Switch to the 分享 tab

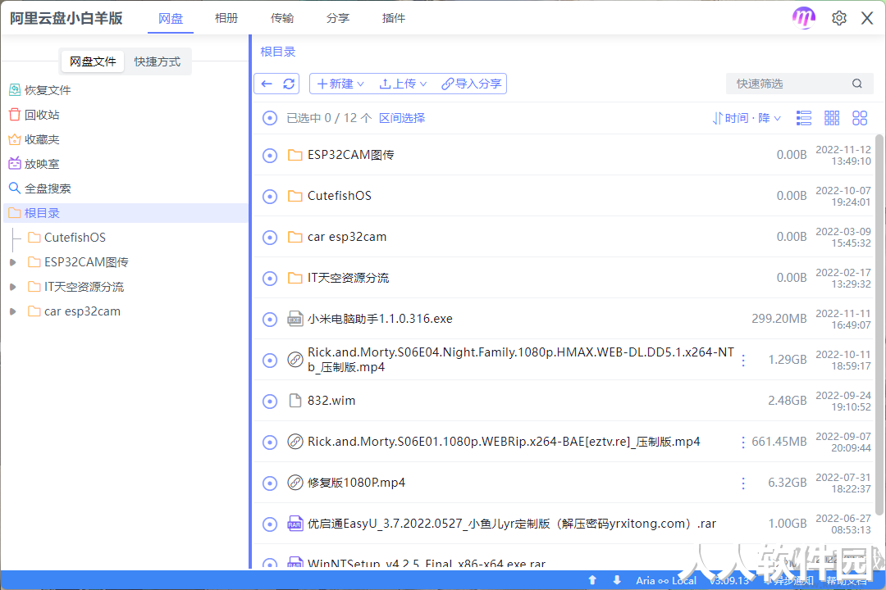[x=338, y=18]
